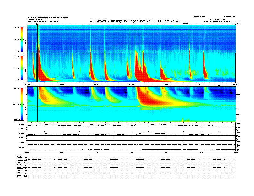Click the 00:00 tick below RAD1 spectrogram

coord(27,84)
